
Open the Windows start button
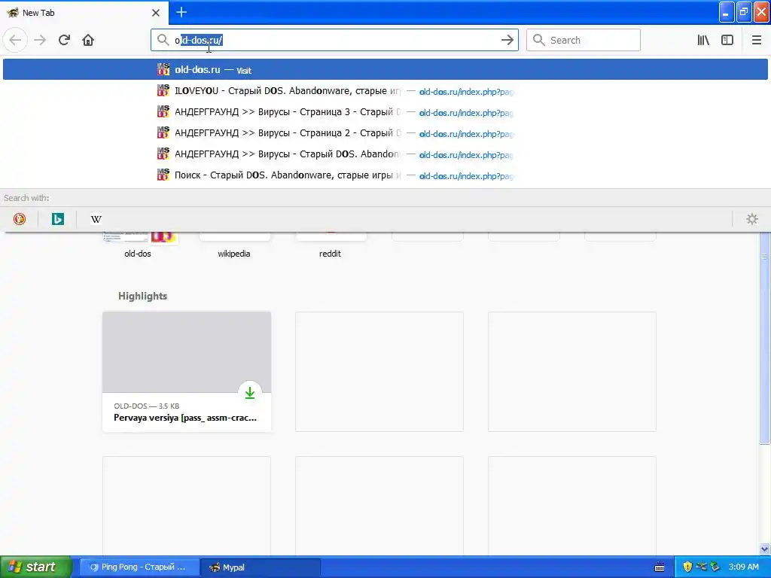click(x=36, y=567)
